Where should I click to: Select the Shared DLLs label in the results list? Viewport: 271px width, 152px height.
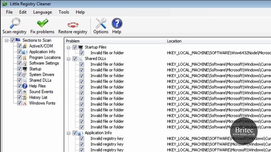coord(95,59)
